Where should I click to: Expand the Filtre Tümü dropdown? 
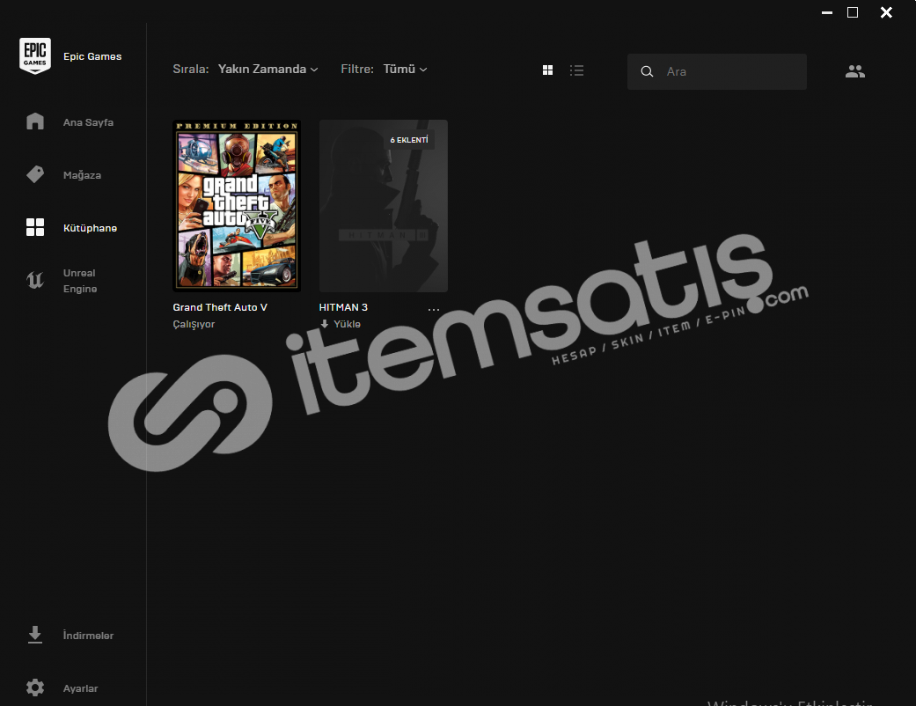[405, 69]
